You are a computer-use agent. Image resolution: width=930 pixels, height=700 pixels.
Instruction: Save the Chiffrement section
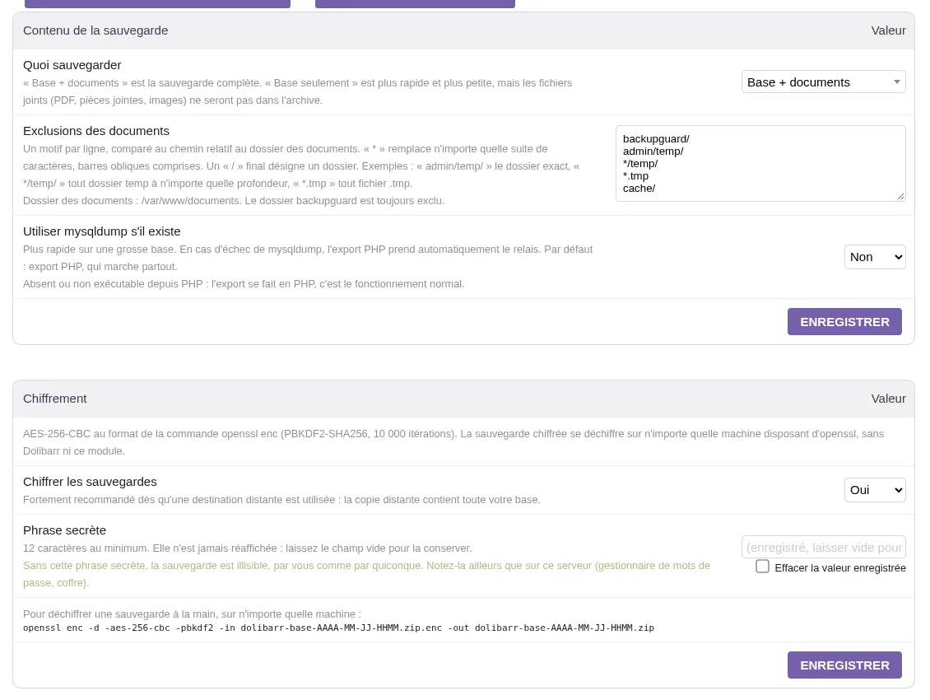tap(844, 665)
